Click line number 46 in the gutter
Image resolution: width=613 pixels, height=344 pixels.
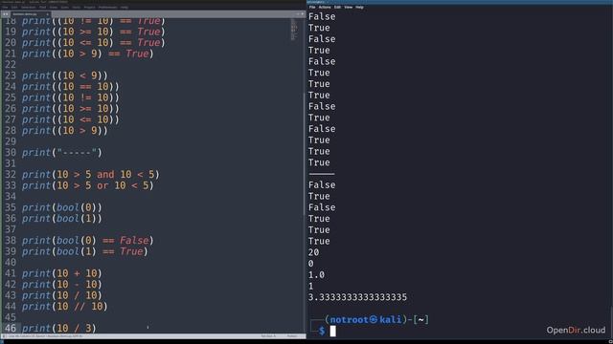[x=11, y=328]
